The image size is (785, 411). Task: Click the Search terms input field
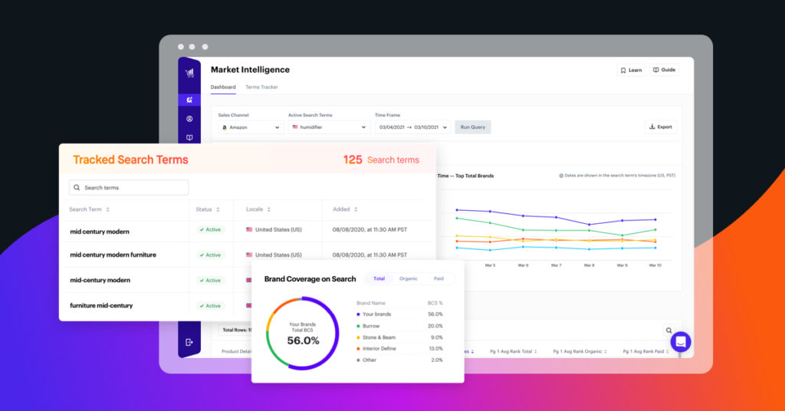[x=129, y=188]
